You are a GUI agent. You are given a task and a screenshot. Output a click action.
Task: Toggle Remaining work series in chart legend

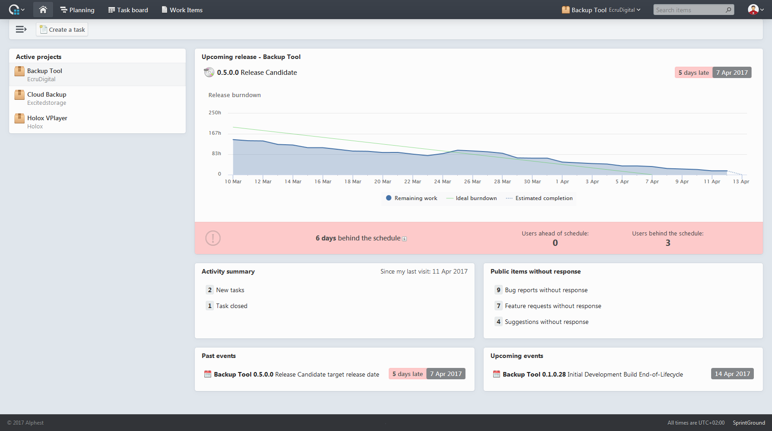coord(411,198)
